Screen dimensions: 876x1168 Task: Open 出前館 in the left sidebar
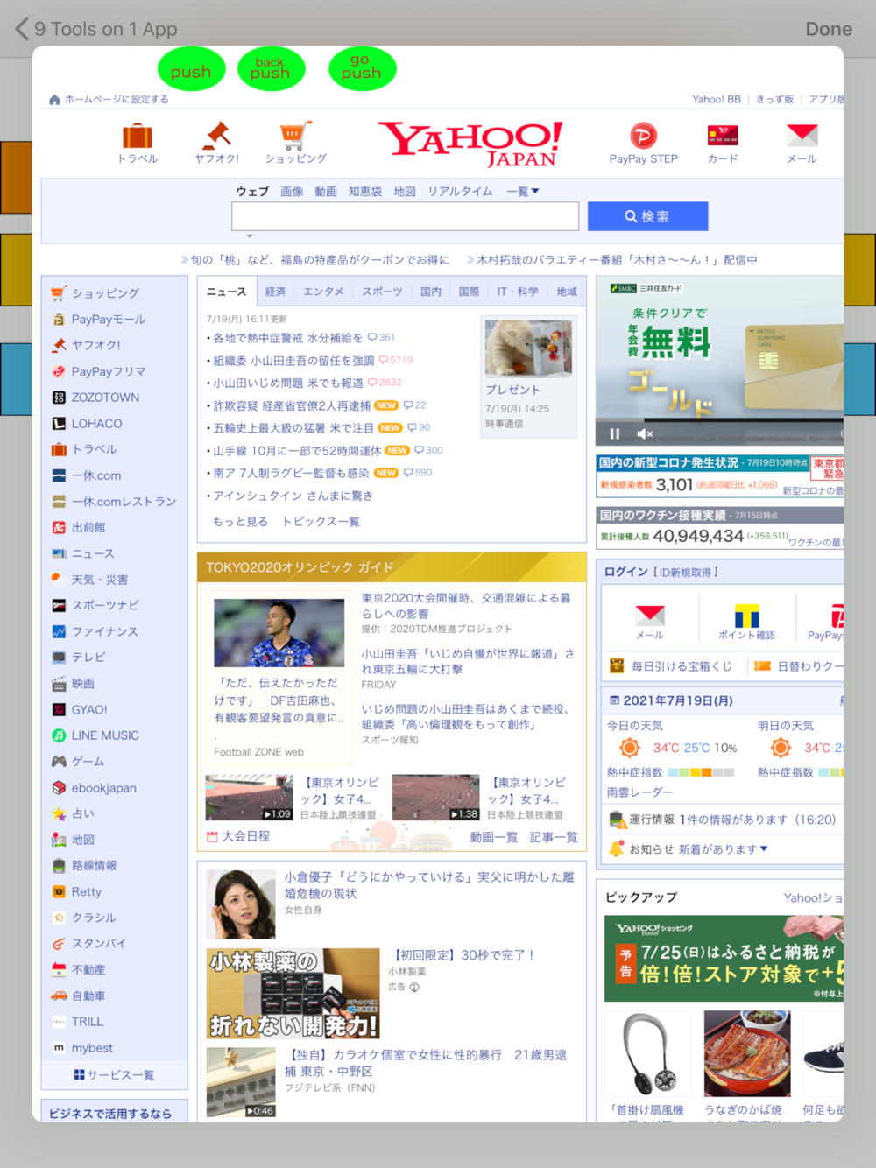[88, 527]
